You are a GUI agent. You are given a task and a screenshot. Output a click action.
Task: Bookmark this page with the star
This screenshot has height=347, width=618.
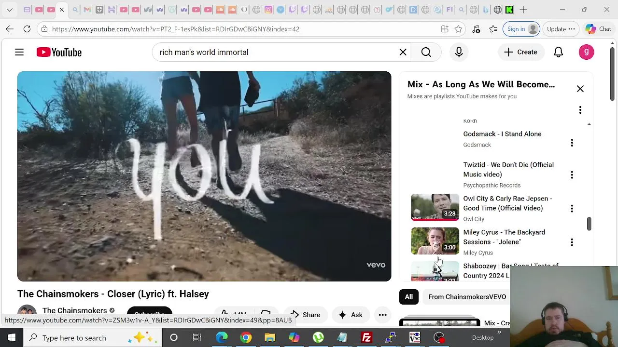click(458, 29)
